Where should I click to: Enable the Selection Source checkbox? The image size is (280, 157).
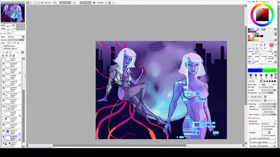pyautogui.click(x=2, y=48)
